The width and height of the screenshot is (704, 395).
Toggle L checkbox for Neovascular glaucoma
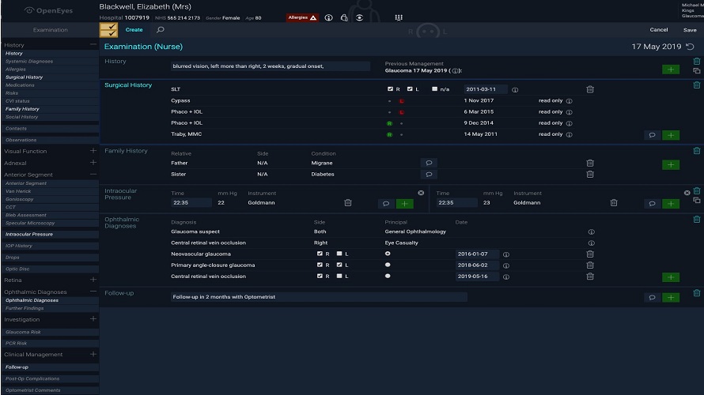tap(339, 254)
